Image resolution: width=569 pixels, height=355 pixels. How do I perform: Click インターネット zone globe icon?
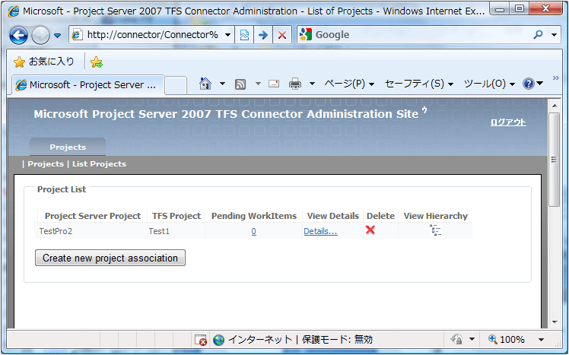(218, 340)
